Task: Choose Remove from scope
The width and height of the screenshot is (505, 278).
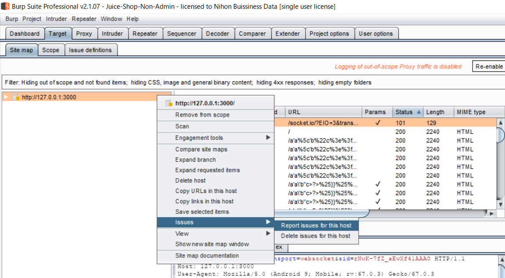Action: coord(216,115)
